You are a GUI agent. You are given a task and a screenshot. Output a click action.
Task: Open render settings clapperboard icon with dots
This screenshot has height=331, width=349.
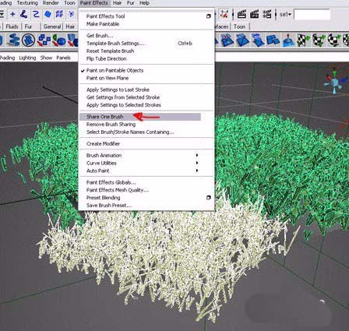267,14
